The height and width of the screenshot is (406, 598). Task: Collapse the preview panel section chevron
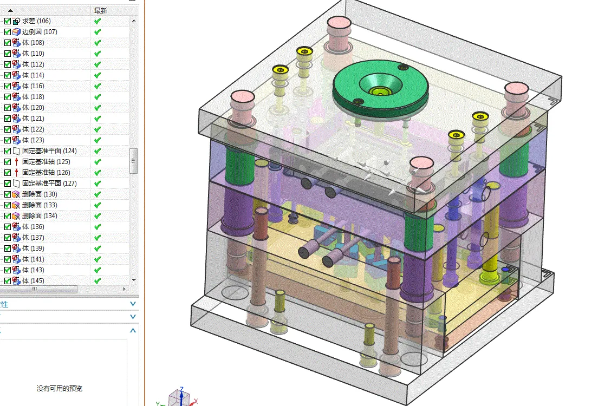pos(133,331)
